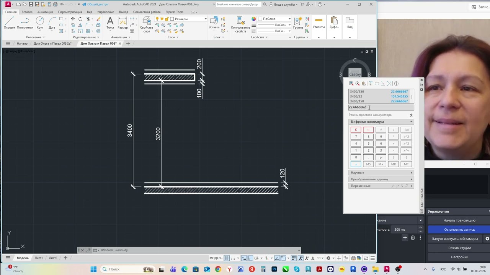Click the Группа group tool
The width and height of the screenshot is (490, 275).
(x=298, y=23)
